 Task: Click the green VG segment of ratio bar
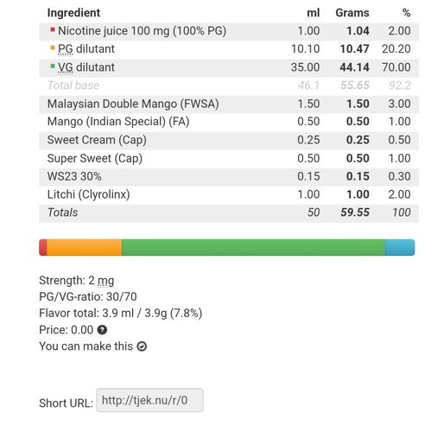pyautogui.click(x=254, y=247)
